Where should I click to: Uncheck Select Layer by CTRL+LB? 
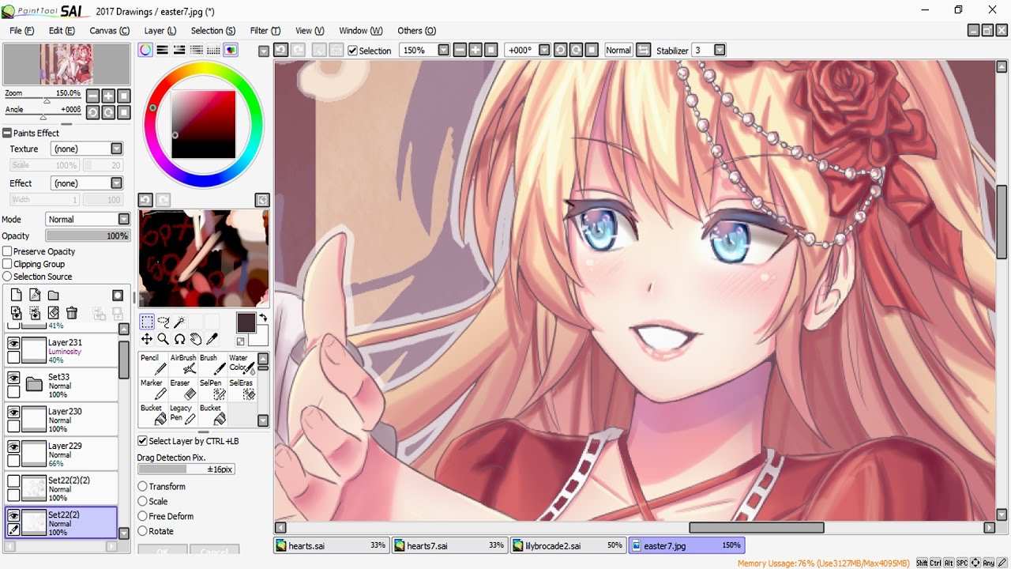pyautogui.click(x=142, y=441)
